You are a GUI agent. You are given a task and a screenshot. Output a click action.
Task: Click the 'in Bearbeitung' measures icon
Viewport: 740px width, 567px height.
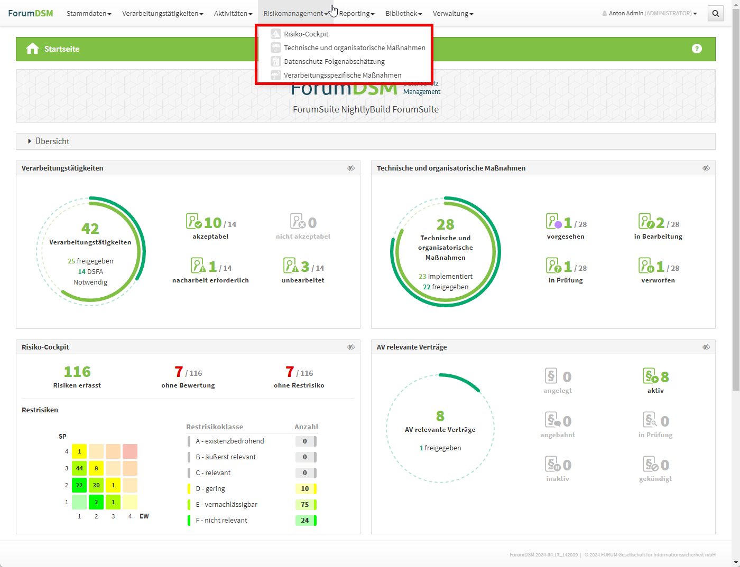pyautogui.click(x=646, y=221)
